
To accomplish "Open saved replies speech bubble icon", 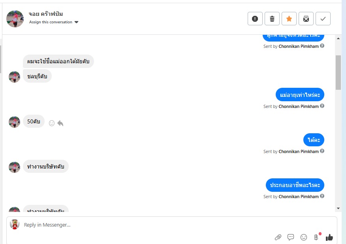I will 291,237.
